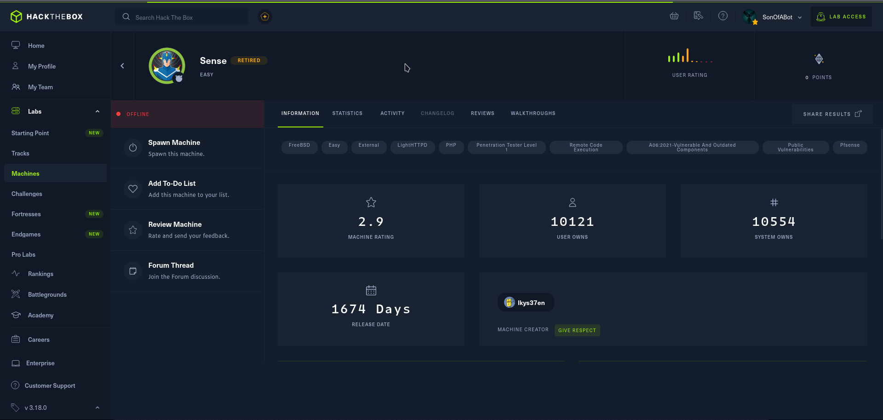Screen dimensions: 883x420
Task: Open Pro Labs in sidebar
Action: click(x=23, y=254)
